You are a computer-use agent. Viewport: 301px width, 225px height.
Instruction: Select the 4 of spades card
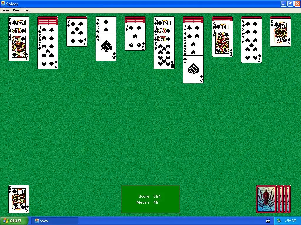point(193,35)
